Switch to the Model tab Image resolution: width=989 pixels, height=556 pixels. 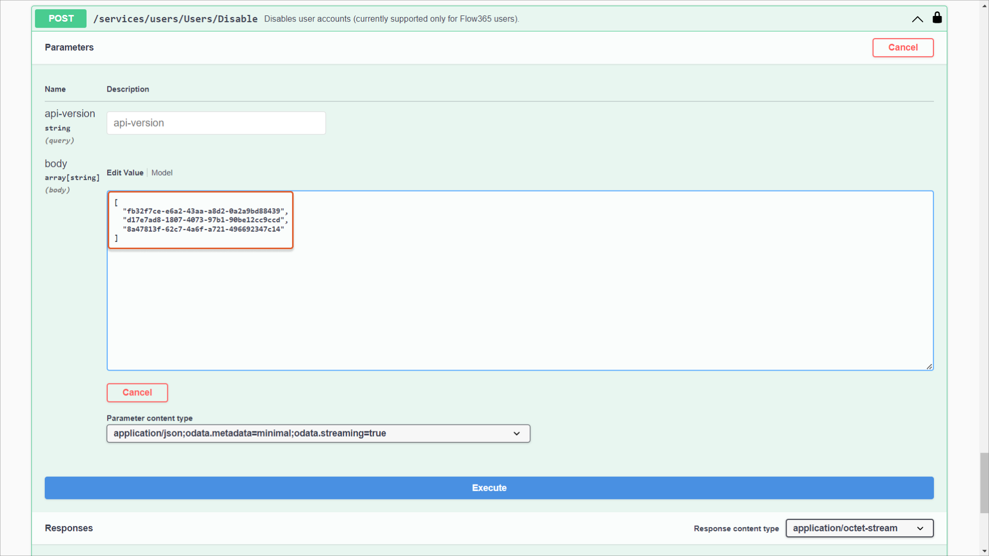[162, 173]
